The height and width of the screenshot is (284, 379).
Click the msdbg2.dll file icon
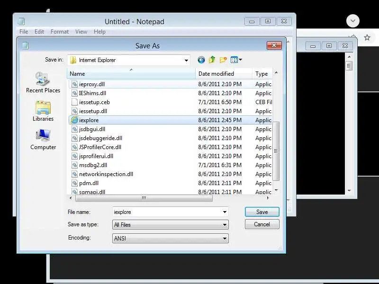[x=74, y=165]
